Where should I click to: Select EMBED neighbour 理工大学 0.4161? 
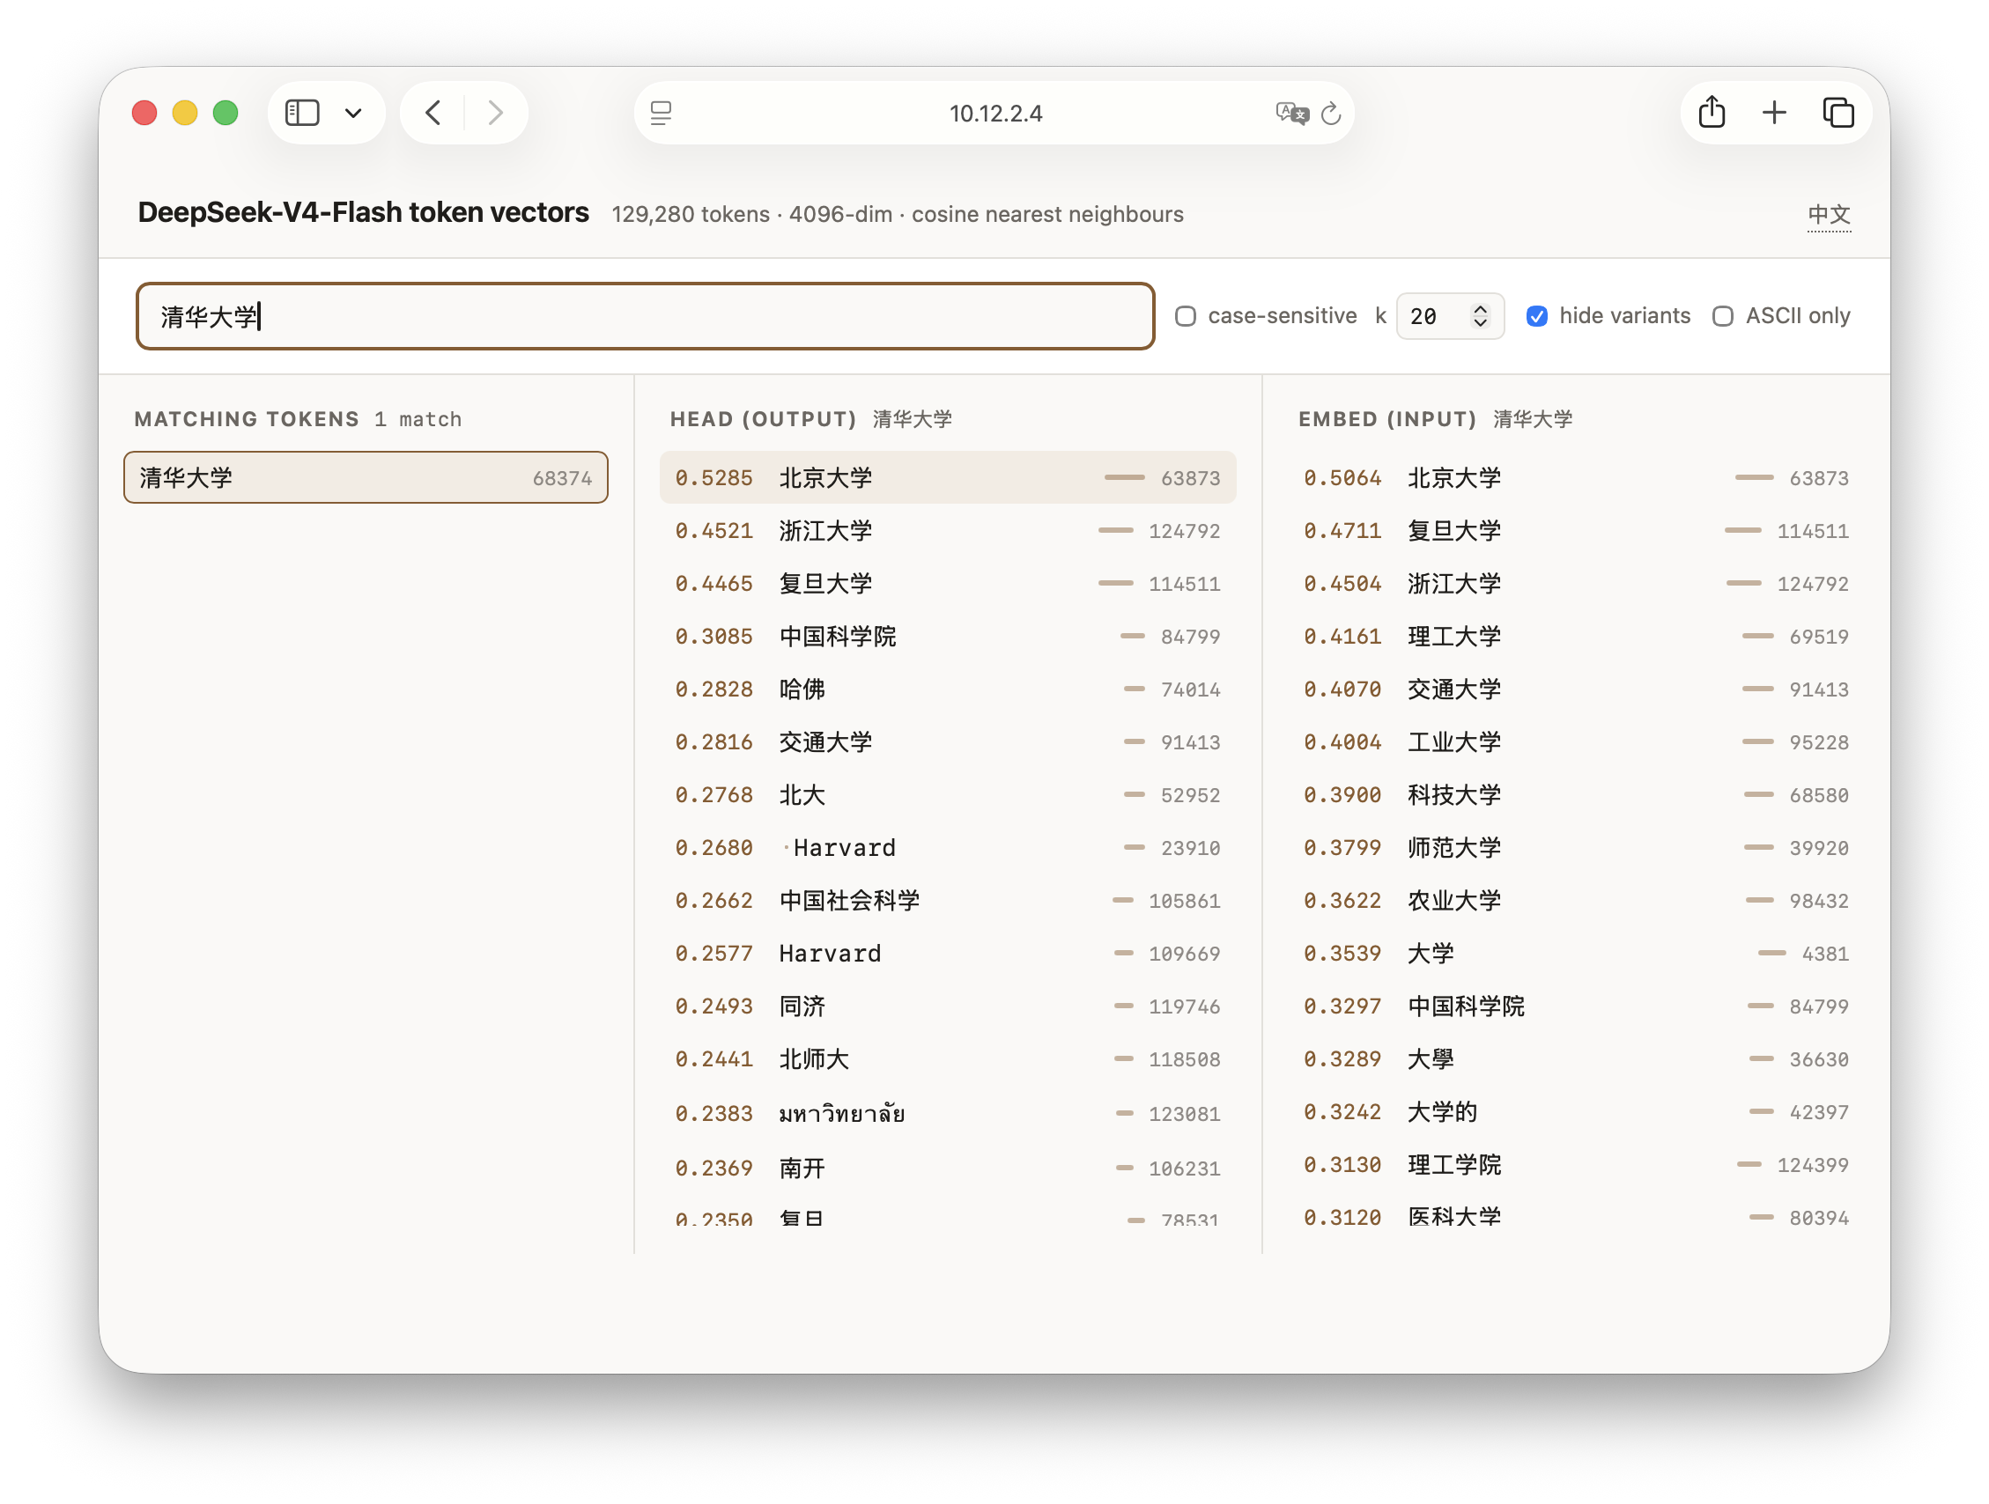1576,637
